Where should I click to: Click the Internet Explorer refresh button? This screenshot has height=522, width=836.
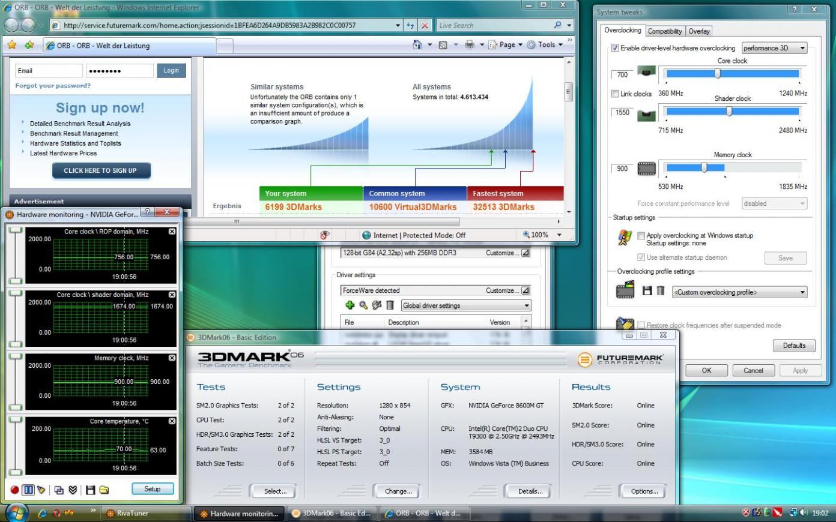coord(411,25)
